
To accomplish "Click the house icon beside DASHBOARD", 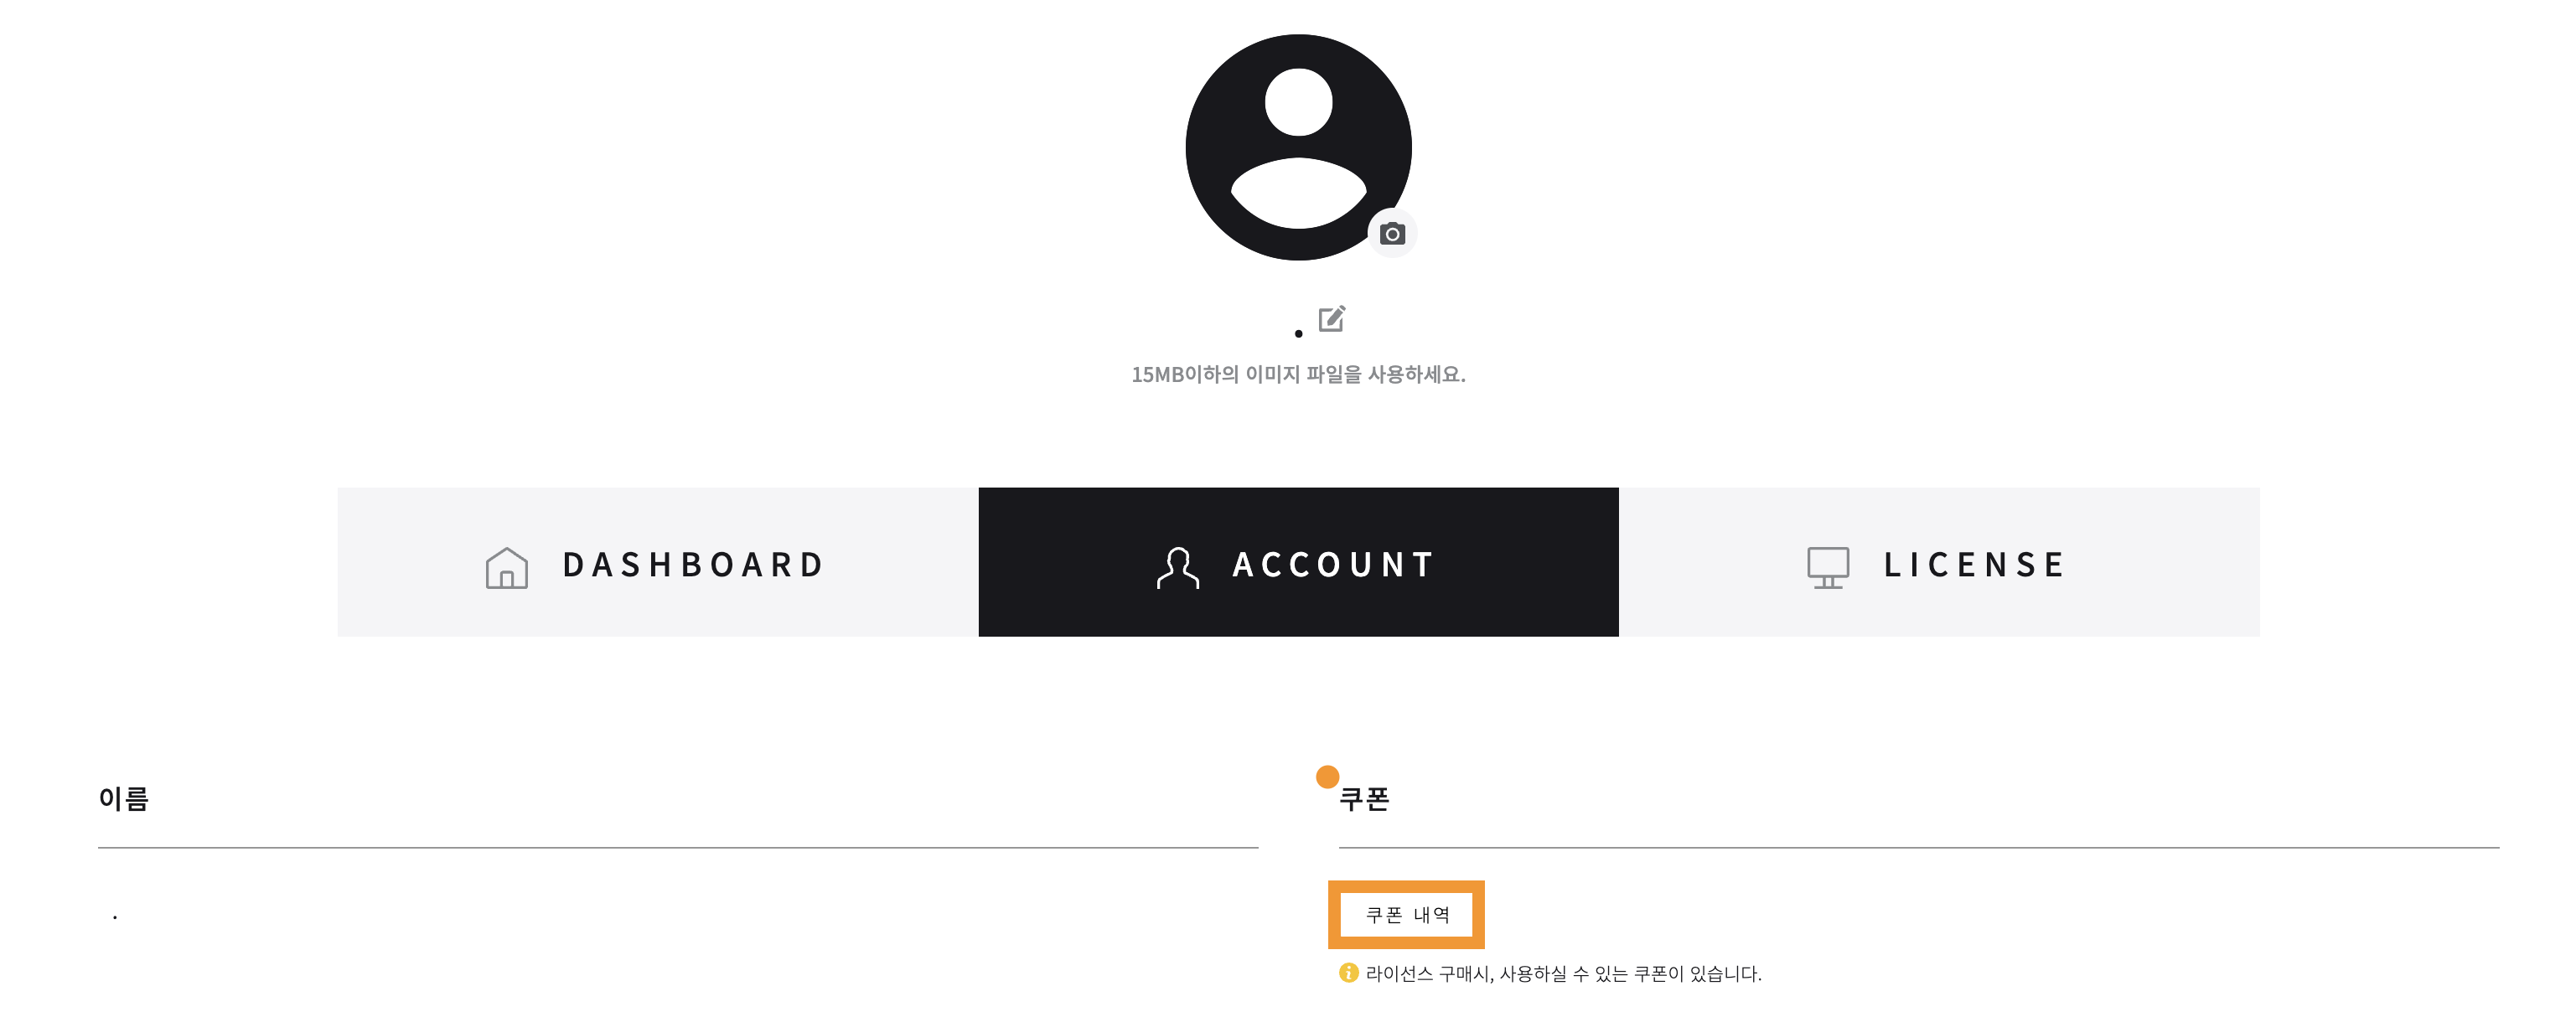I will (506, 567).
